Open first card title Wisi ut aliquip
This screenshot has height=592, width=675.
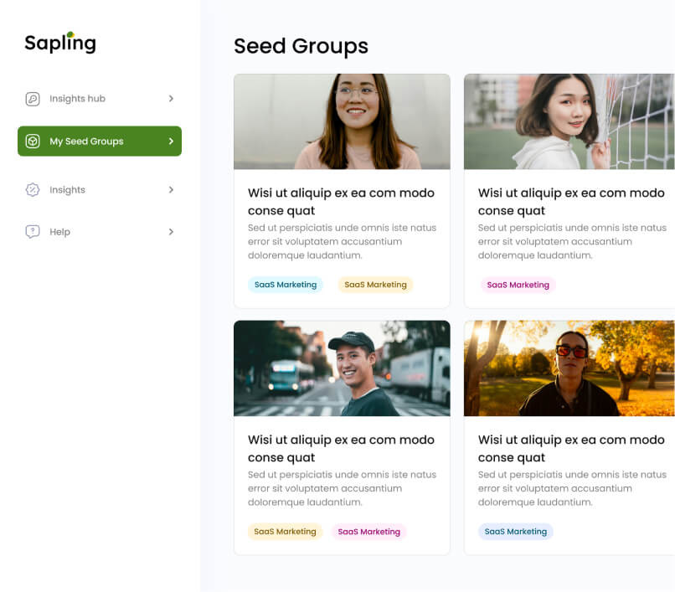click(341, 202)
